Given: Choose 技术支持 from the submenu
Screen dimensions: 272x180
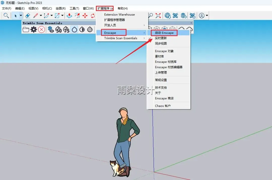Looking at the screenshot, I should point(168,87).
